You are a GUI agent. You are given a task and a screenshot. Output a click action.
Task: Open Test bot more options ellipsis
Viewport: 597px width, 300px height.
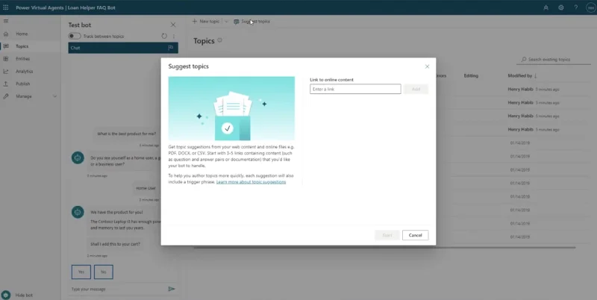tap(174, 36)
